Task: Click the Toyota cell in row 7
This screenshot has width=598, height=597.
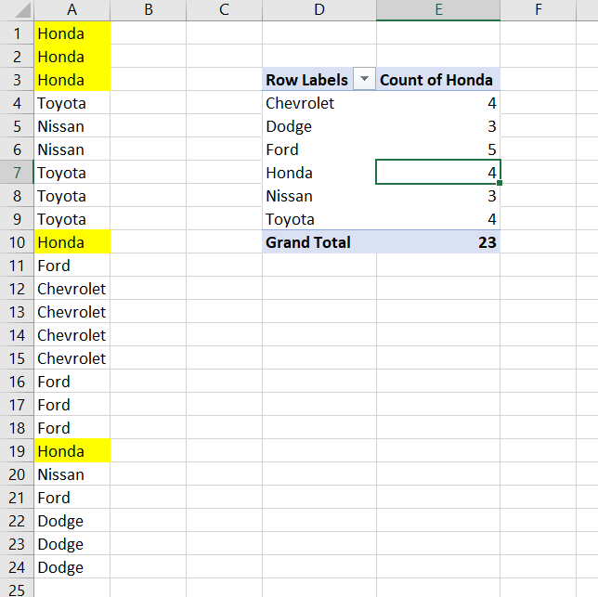Action: 72,173
